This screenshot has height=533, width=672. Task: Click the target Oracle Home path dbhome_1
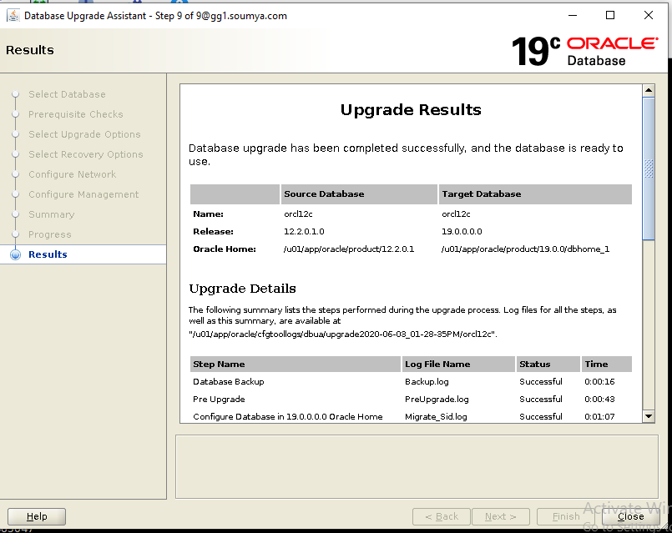click(525, 249)
